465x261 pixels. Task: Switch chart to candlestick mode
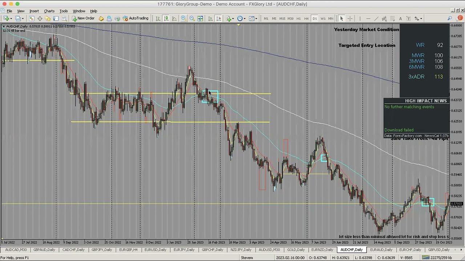tap(166, 18)
